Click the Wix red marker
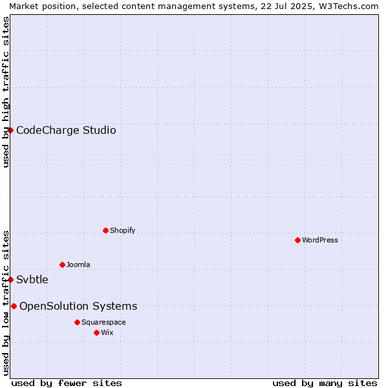Screen dimensions: 388x388 coord(97,332)
